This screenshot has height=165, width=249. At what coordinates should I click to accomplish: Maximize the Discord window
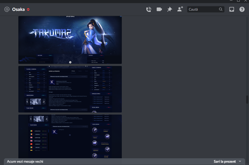point(238,1)
